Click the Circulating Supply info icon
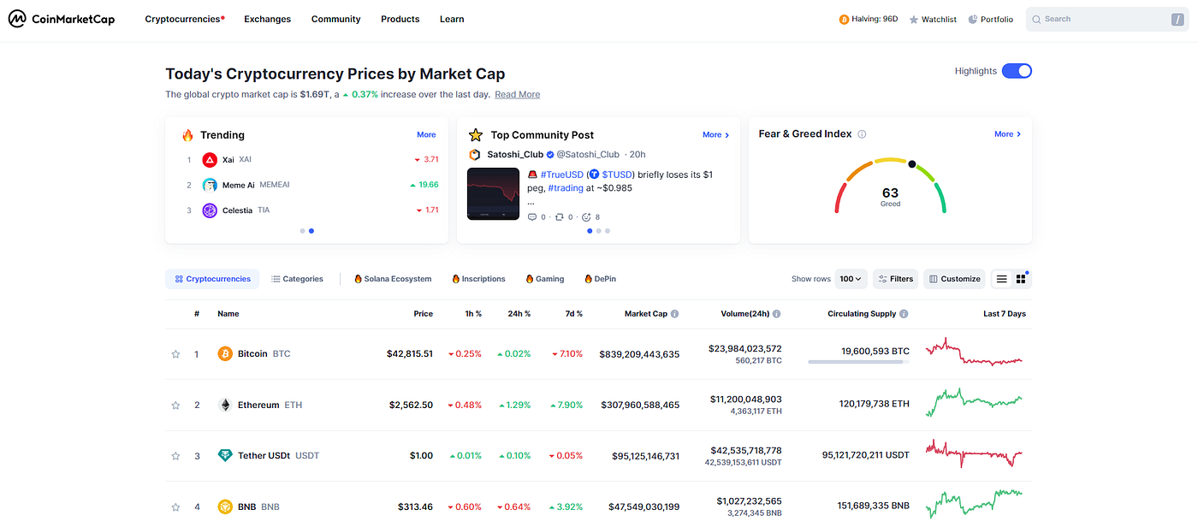This screenshot has height=527, width=1198. click(904, 314)
